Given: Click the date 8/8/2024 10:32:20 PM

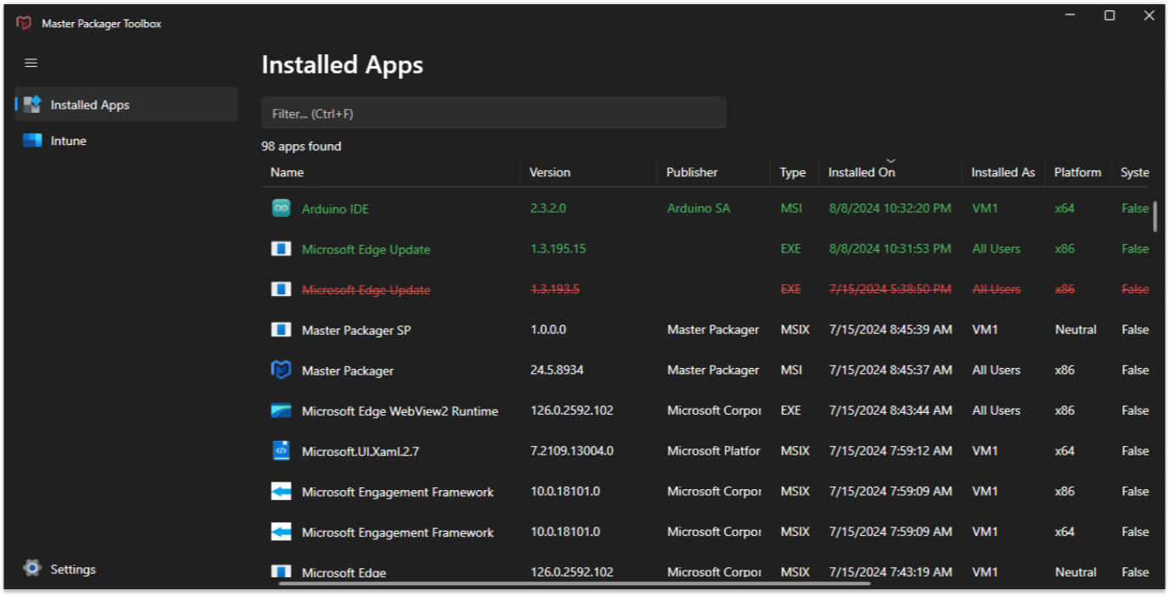Looking at the screenshot, I should 890,208.
